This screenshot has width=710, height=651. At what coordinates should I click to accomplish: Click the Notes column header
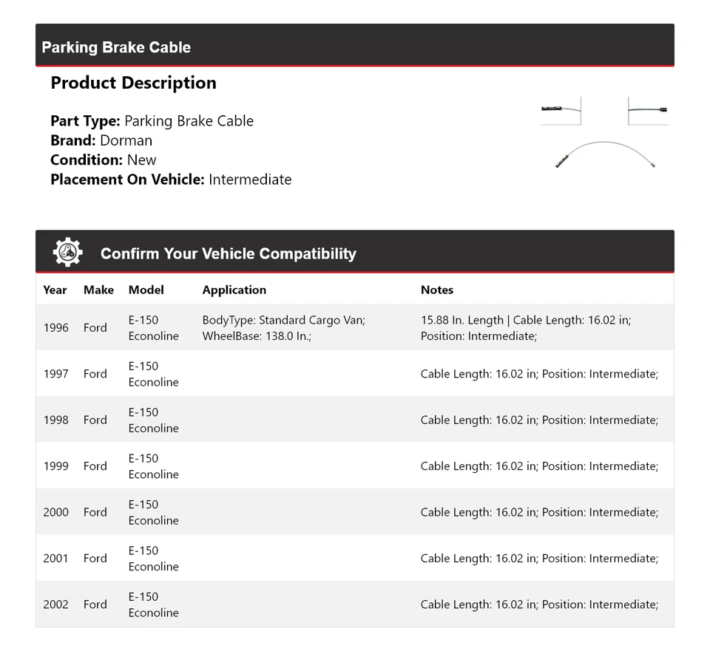click(436, 290)
